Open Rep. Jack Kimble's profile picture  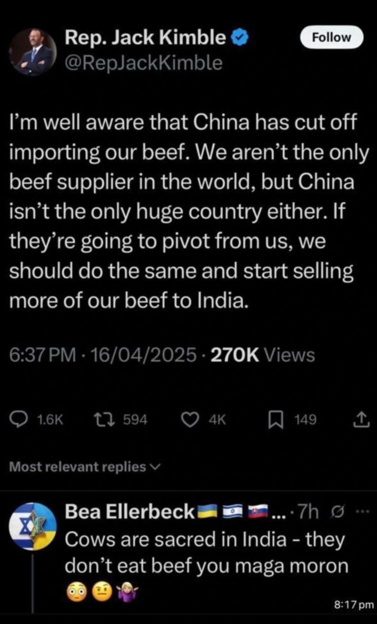33,52
